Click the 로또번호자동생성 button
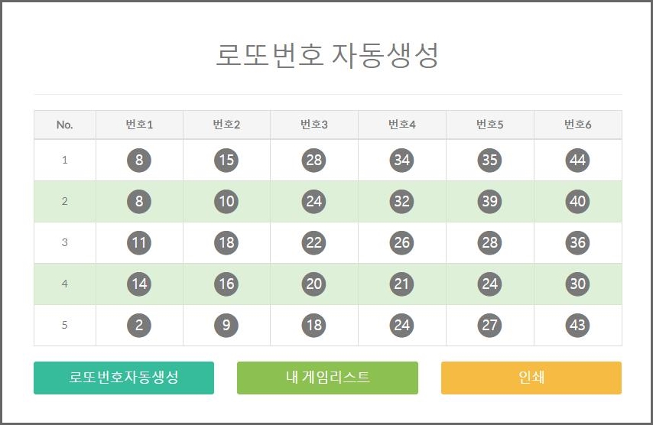653x425 pixels. pos(124,378)
